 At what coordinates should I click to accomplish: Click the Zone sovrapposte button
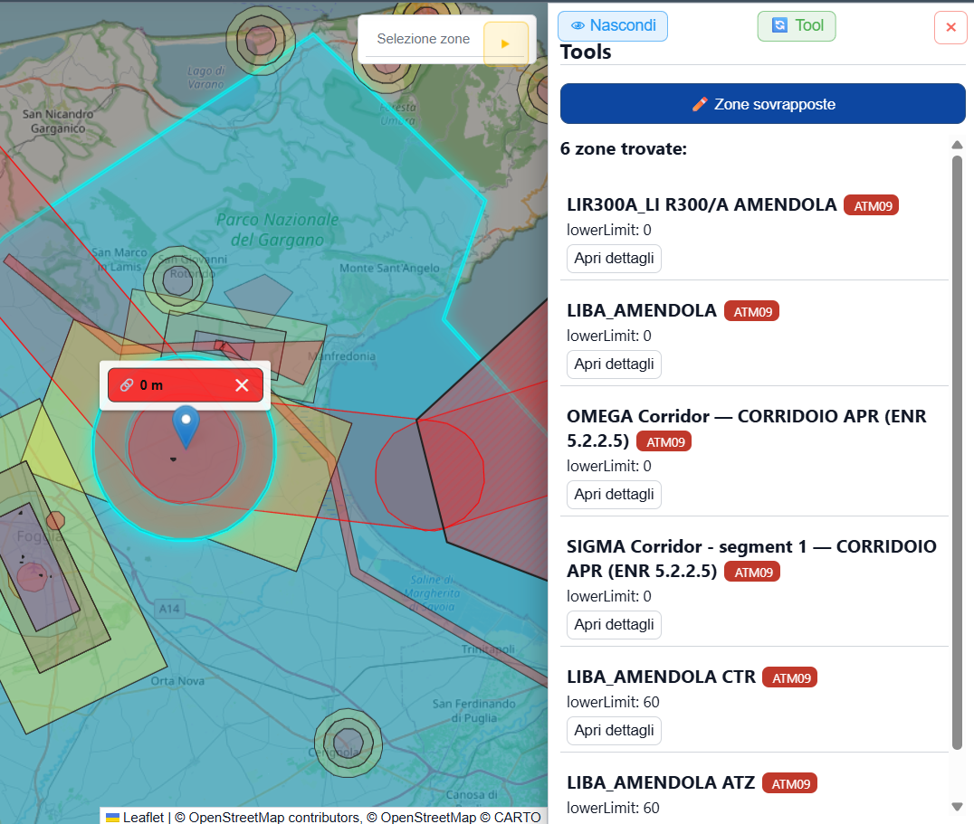click(763, 104)
